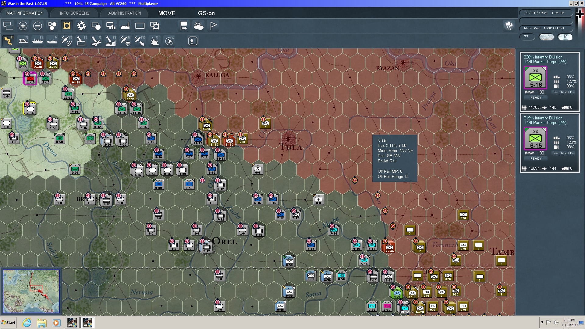Click SET STATIC for 215th Infantry Division

pyautogui.click(x=563, y=153)
